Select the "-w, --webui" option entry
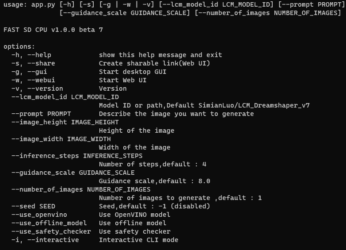 point(34,80)
